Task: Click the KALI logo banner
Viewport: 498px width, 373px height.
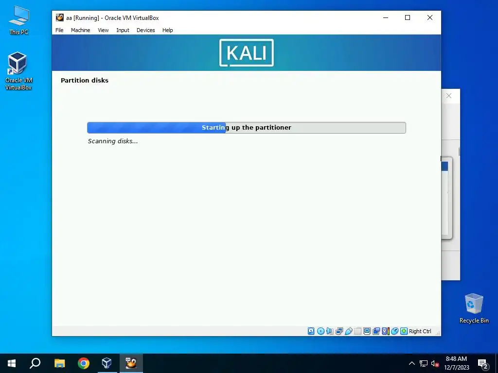Action: pyautogui.click(x=247, y=52)
